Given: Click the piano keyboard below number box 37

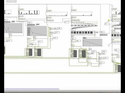Looking at the screenshot, I should 82,33.
